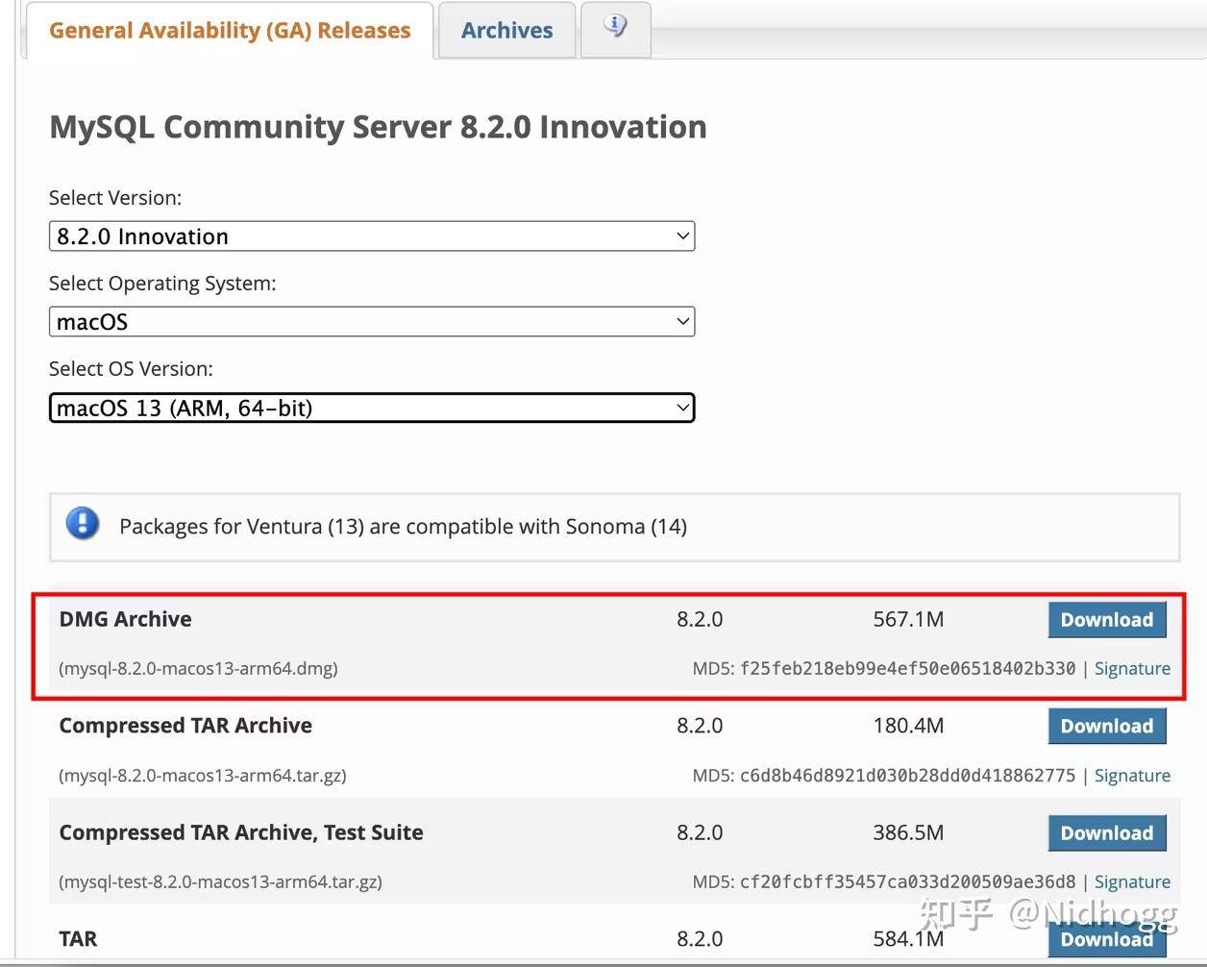The height and width of the screenshot is (967, 1207).
Task: Click the DMG Archive MD5 checksum text
Action: pyautogui.click(x=906, y=669)
